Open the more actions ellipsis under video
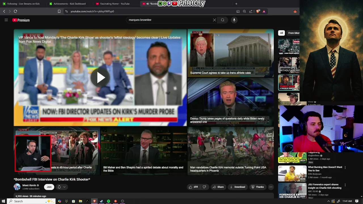 click(271, 187)
